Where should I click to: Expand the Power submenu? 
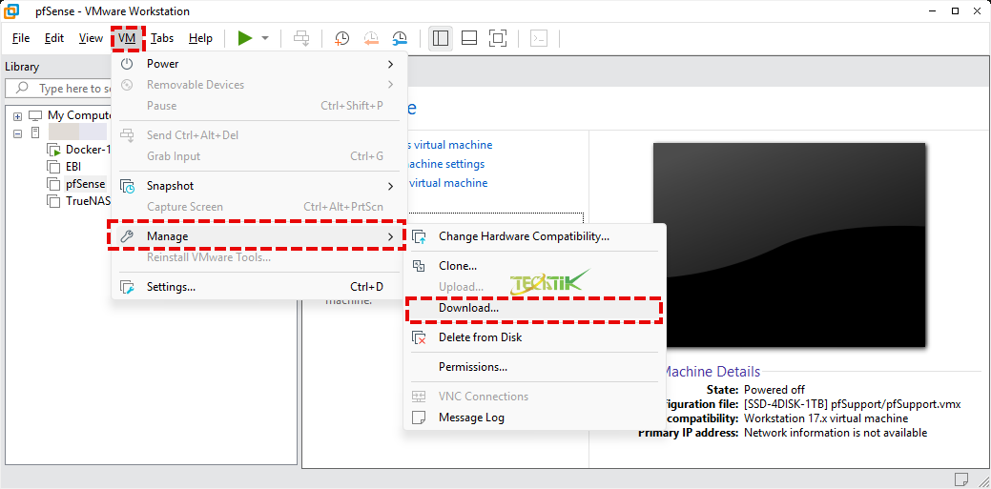(259, 64)
